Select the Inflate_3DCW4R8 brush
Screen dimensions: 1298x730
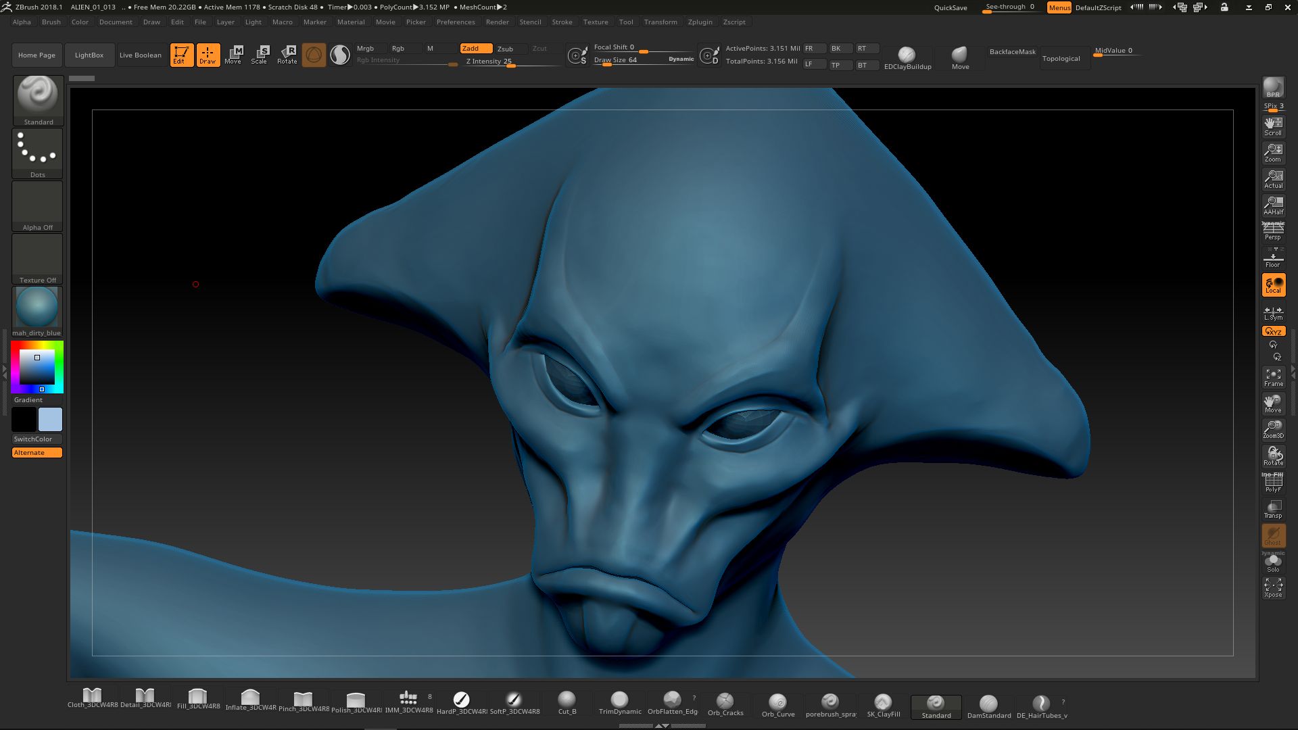[x=251, y=700]
